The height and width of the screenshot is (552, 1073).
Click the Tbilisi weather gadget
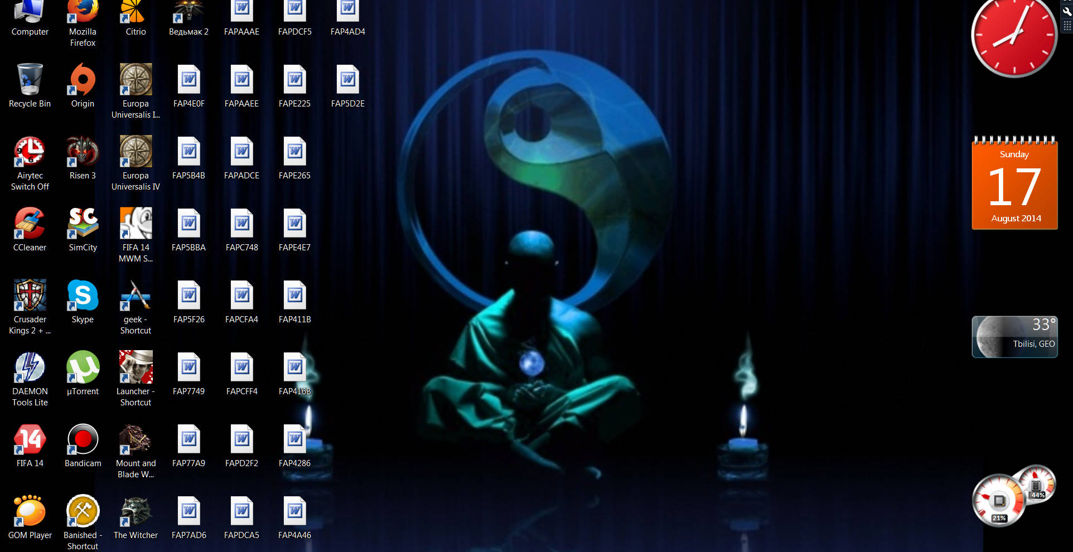[1014, 337]
